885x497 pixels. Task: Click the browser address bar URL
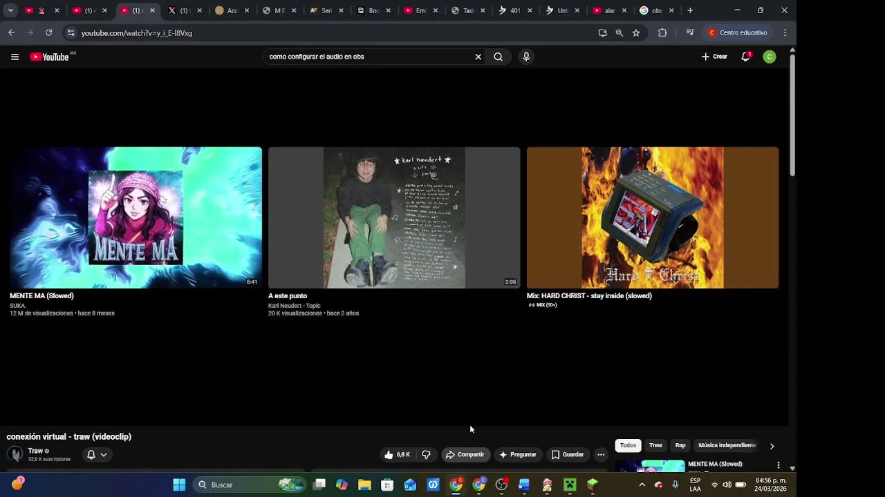[137, 32]
